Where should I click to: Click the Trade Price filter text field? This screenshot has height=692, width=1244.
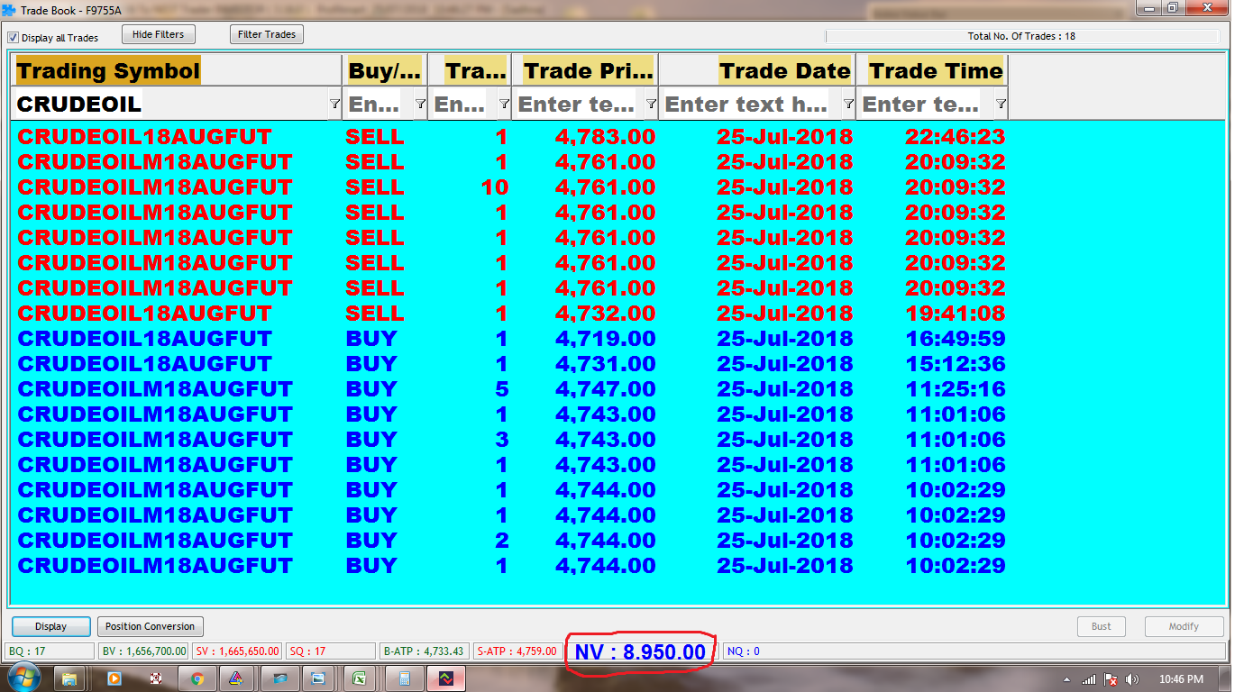(577, 105)
